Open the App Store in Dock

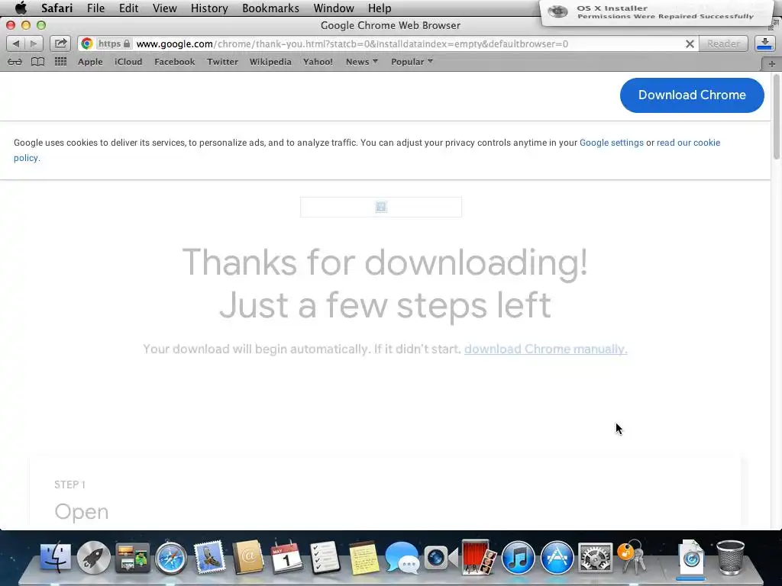coord(557,557)
